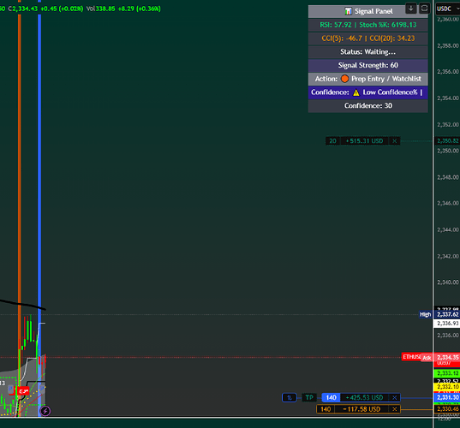Cancel the TP order showing +425.53 USD
460x428 pixels.
point(395,398)
